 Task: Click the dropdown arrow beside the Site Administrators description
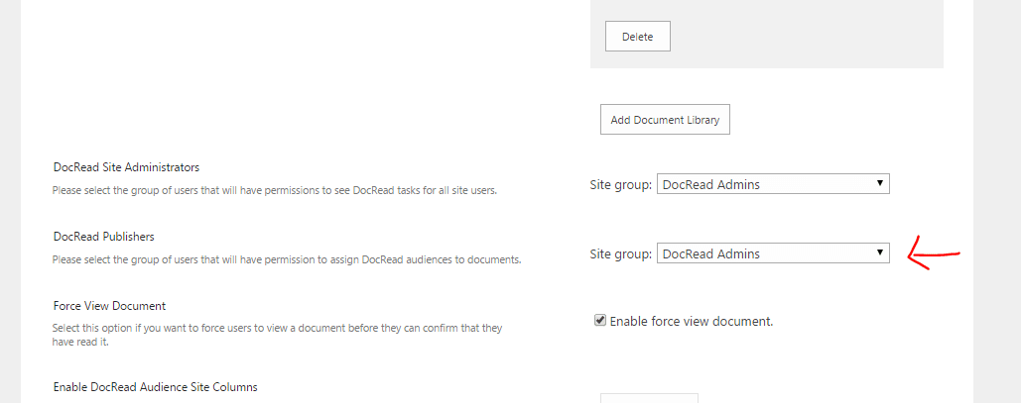click(879, 184)
